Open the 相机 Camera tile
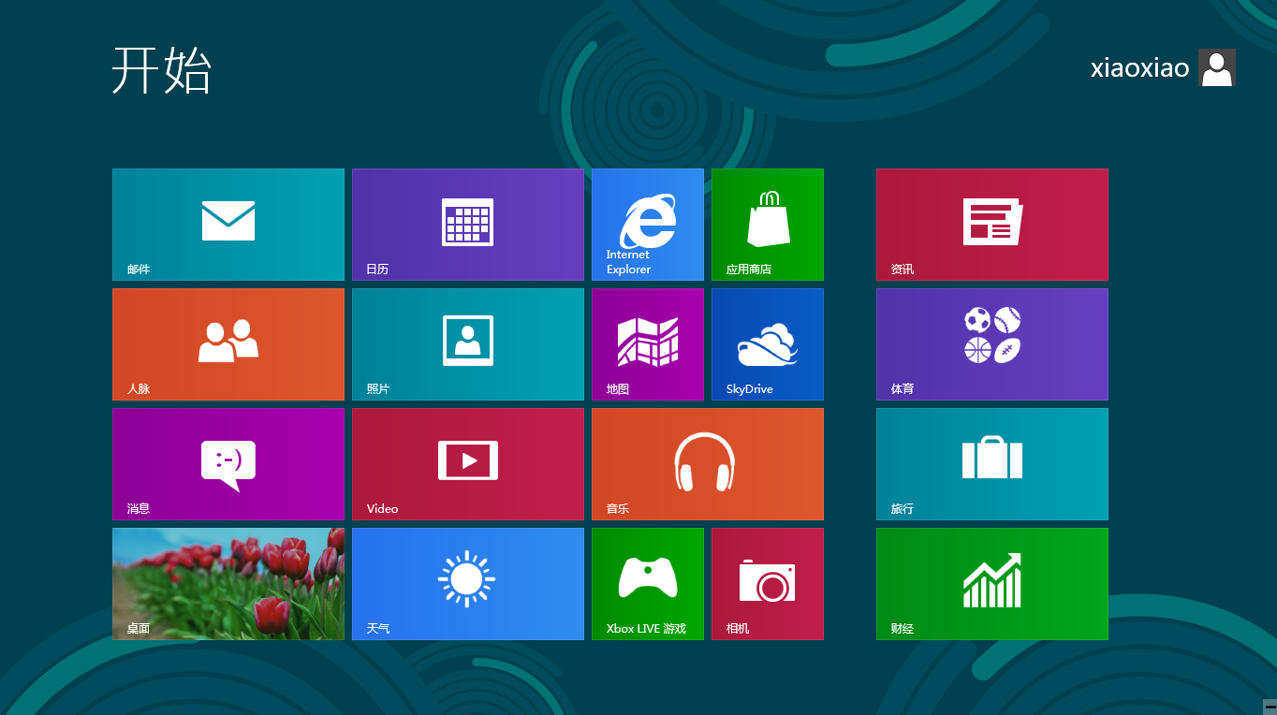This screenshot has width=1277, height=715. 768,584
